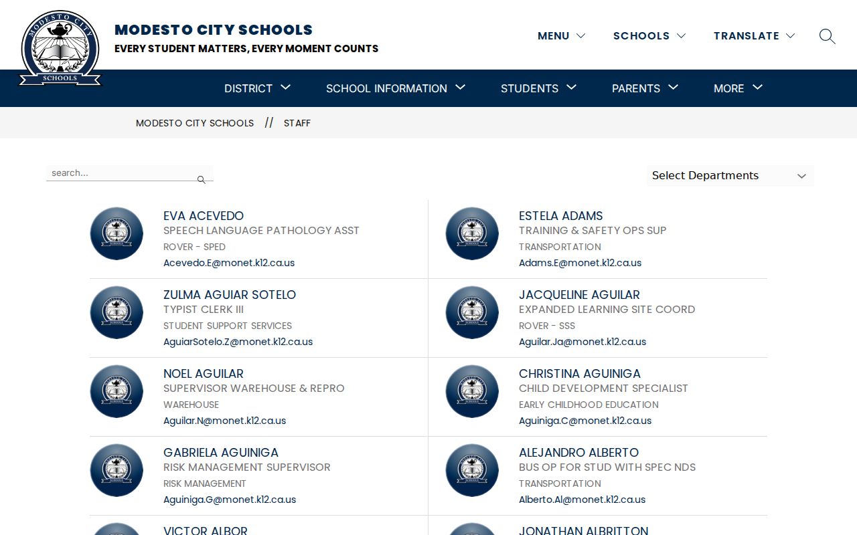Click Noel Aguilar's profile avatar
This screenshot has height=535, width=857.
[x=116, y=391]
